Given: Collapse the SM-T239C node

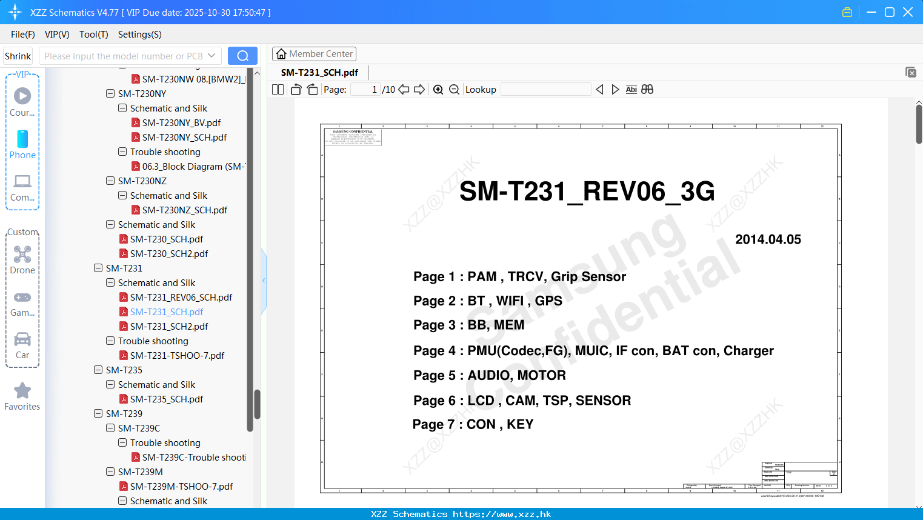Looking at the screenshot, I should (110, 428).
